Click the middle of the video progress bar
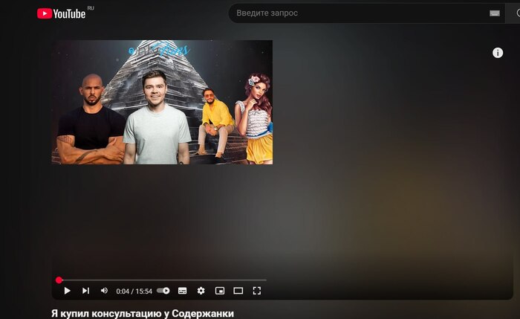The width and height of the screenshot is (520, 319). tap(162, 280)
